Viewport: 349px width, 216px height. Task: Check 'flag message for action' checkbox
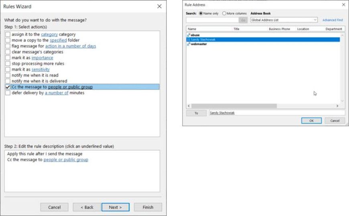point(8,46)
